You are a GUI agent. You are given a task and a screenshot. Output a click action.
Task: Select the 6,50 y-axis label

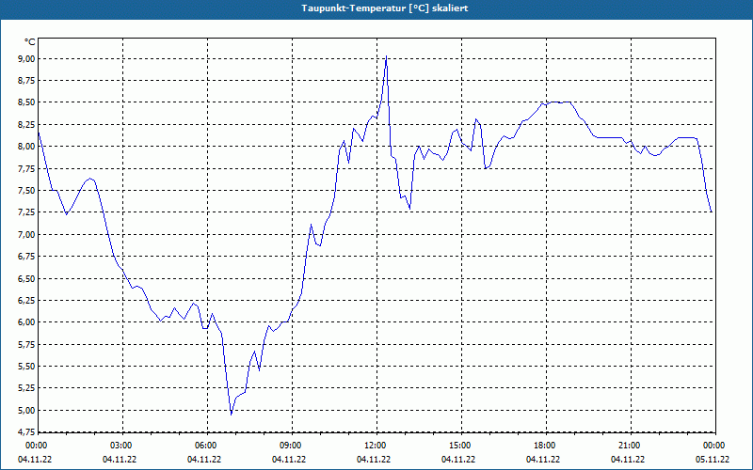click(x=25, y=278)
